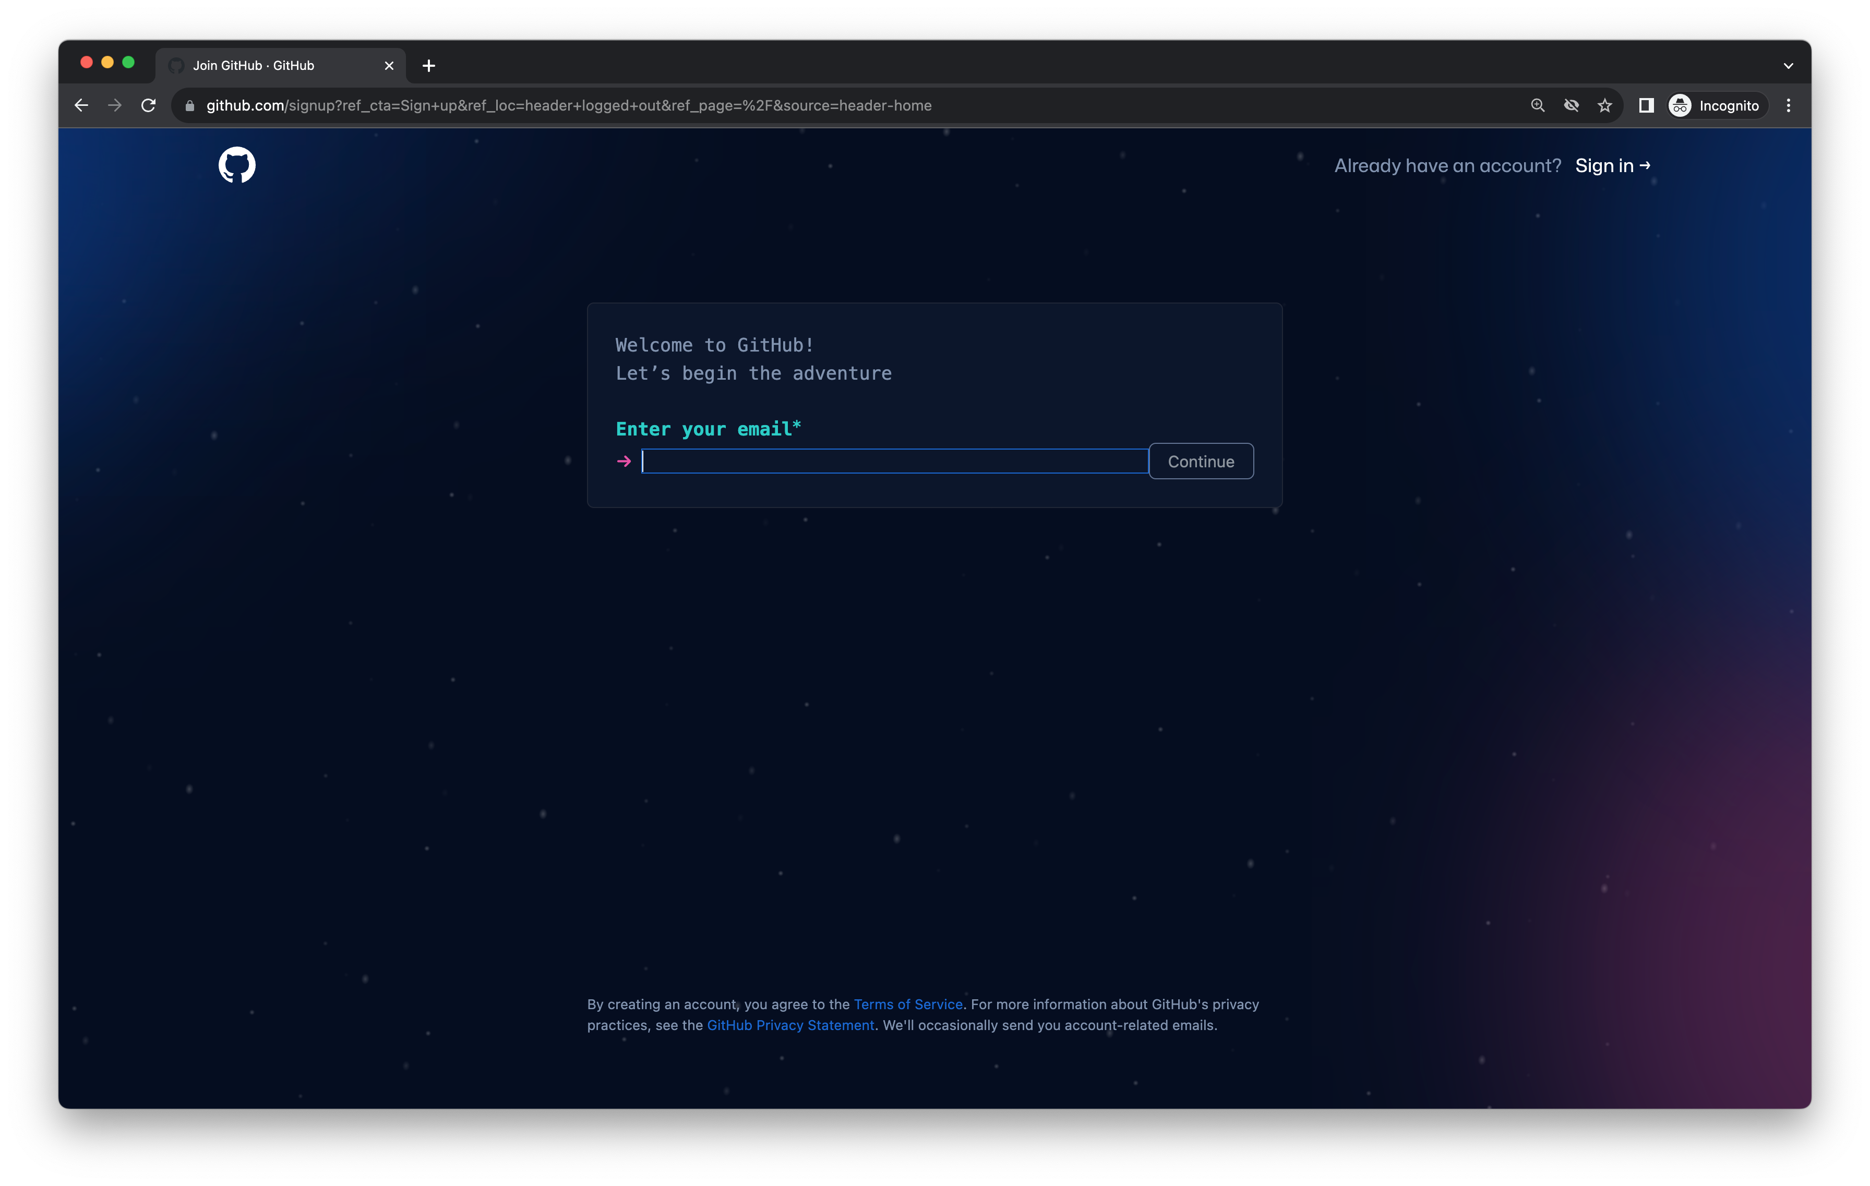Click the Continue button
1870x1186 pixels.
(x=1201, y=461)
